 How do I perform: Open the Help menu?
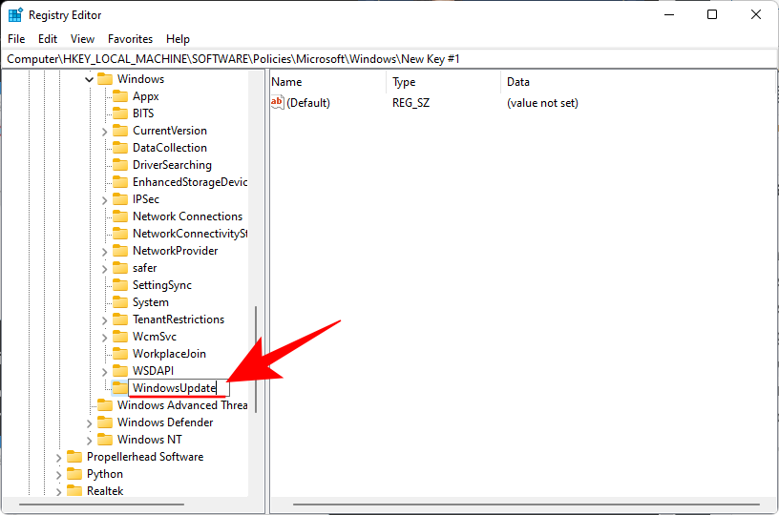click(x=178, y=39)
